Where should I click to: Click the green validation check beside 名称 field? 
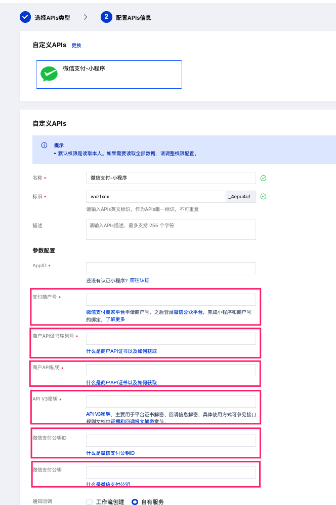tap(263, 178)
